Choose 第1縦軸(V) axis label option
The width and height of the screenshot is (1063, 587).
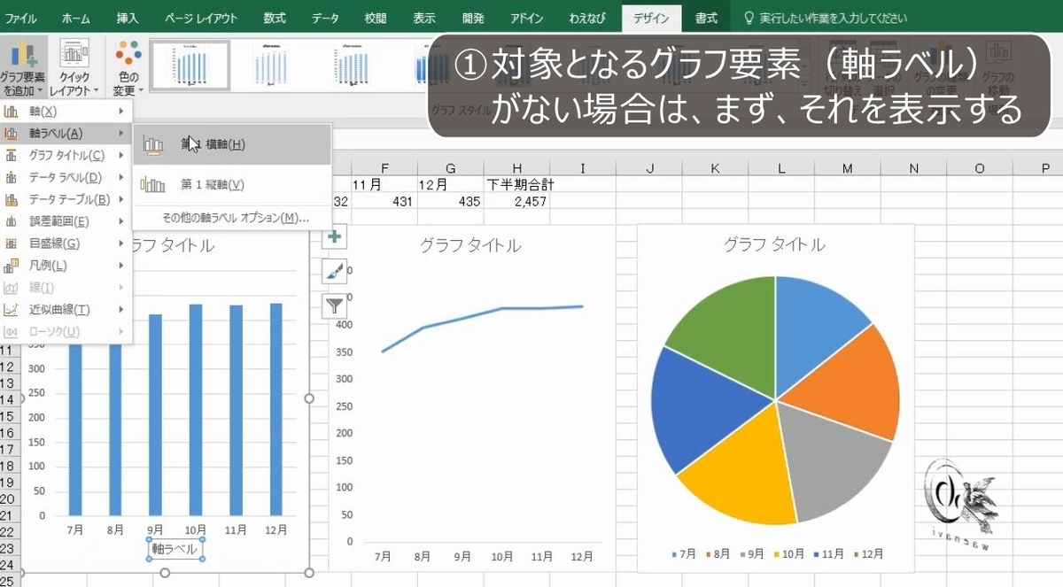pos(232,185)
